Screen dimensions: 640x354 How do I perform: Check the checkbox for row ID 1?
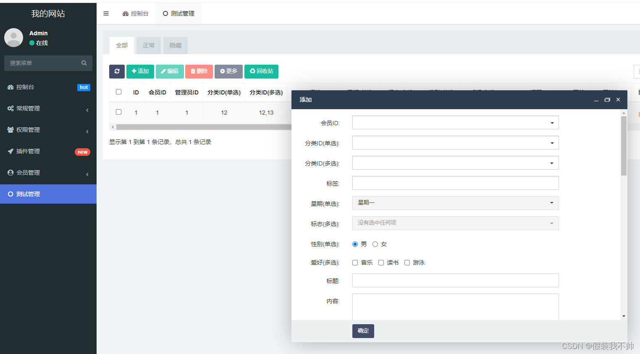pyautogui.click(x=118, y=112)
